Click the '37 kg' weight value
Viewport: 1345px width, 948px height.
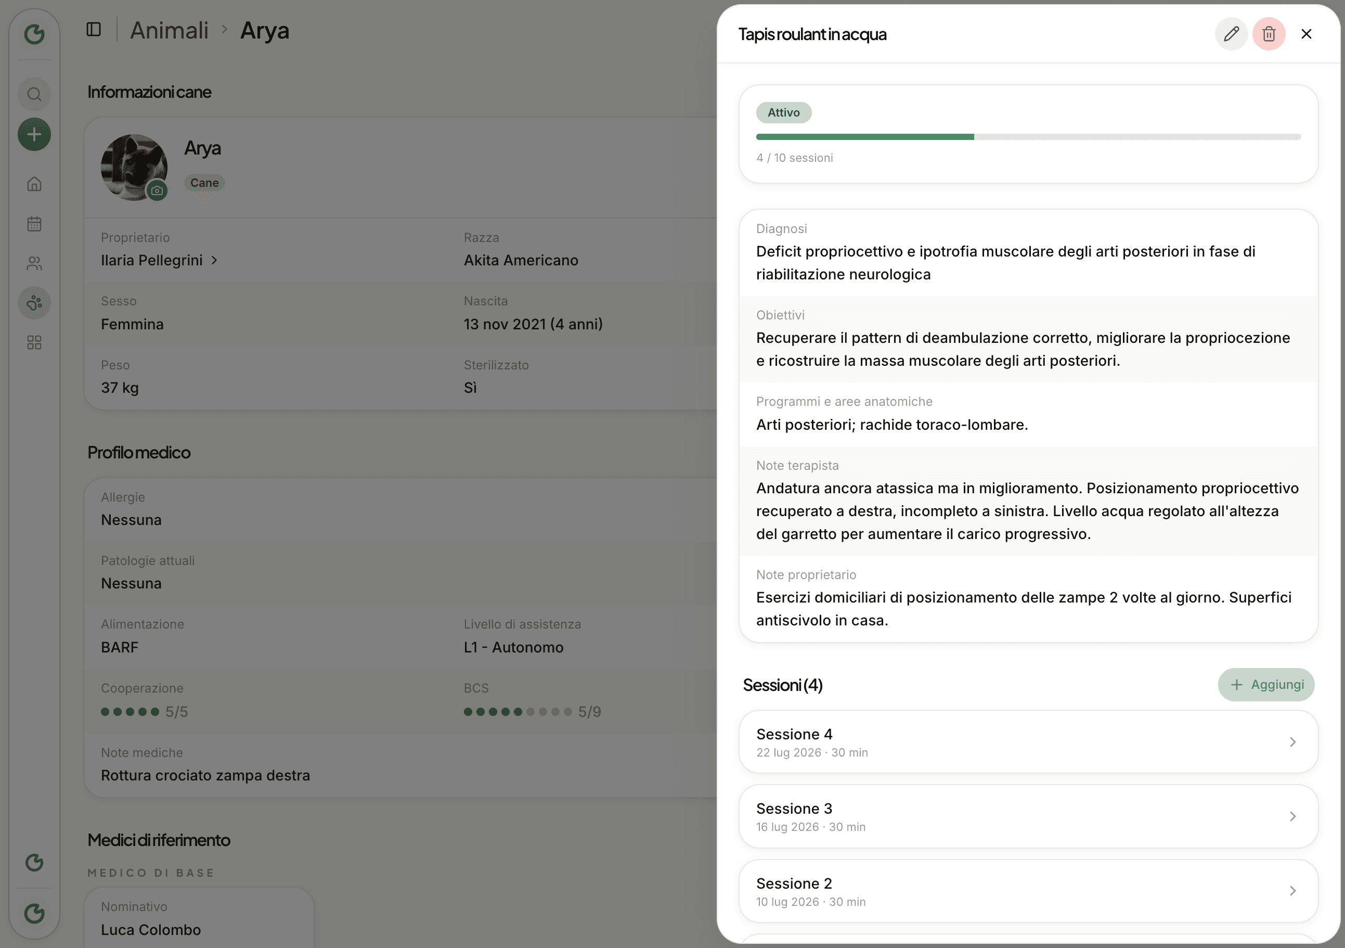pos(120,388)
